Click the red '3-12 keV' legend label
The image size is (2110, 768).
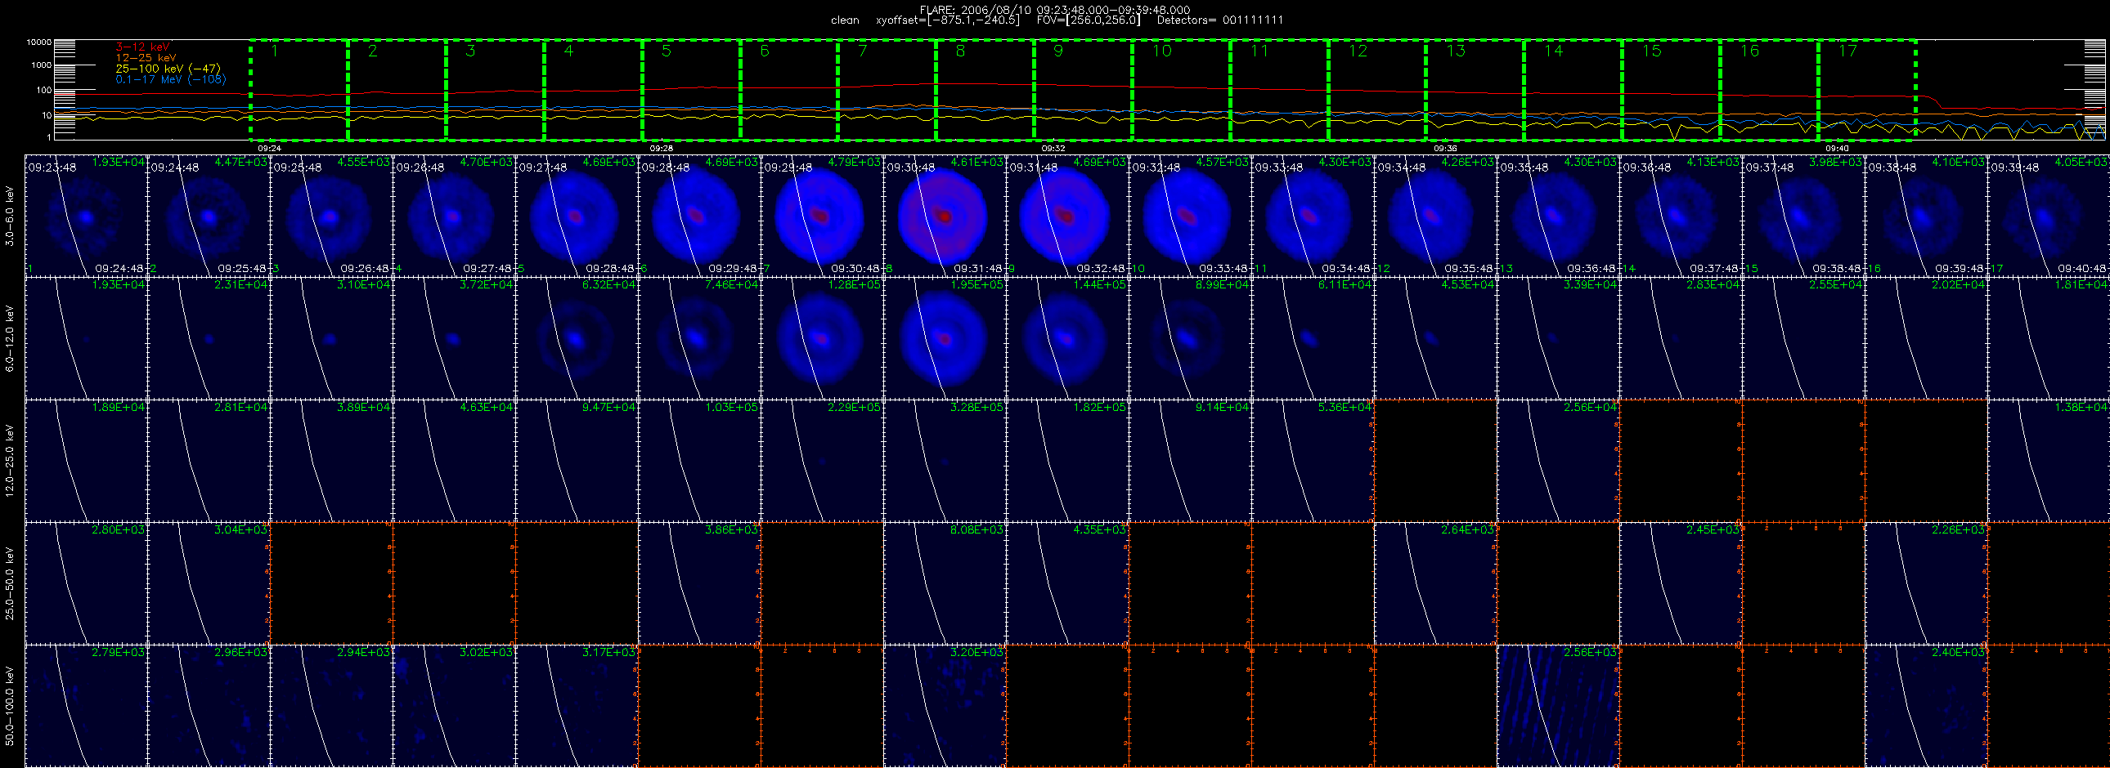point(142,47)
